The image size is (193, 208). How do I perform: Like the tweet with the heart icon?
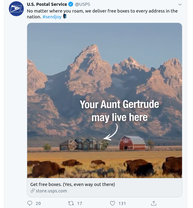click(x=112, y=203)
